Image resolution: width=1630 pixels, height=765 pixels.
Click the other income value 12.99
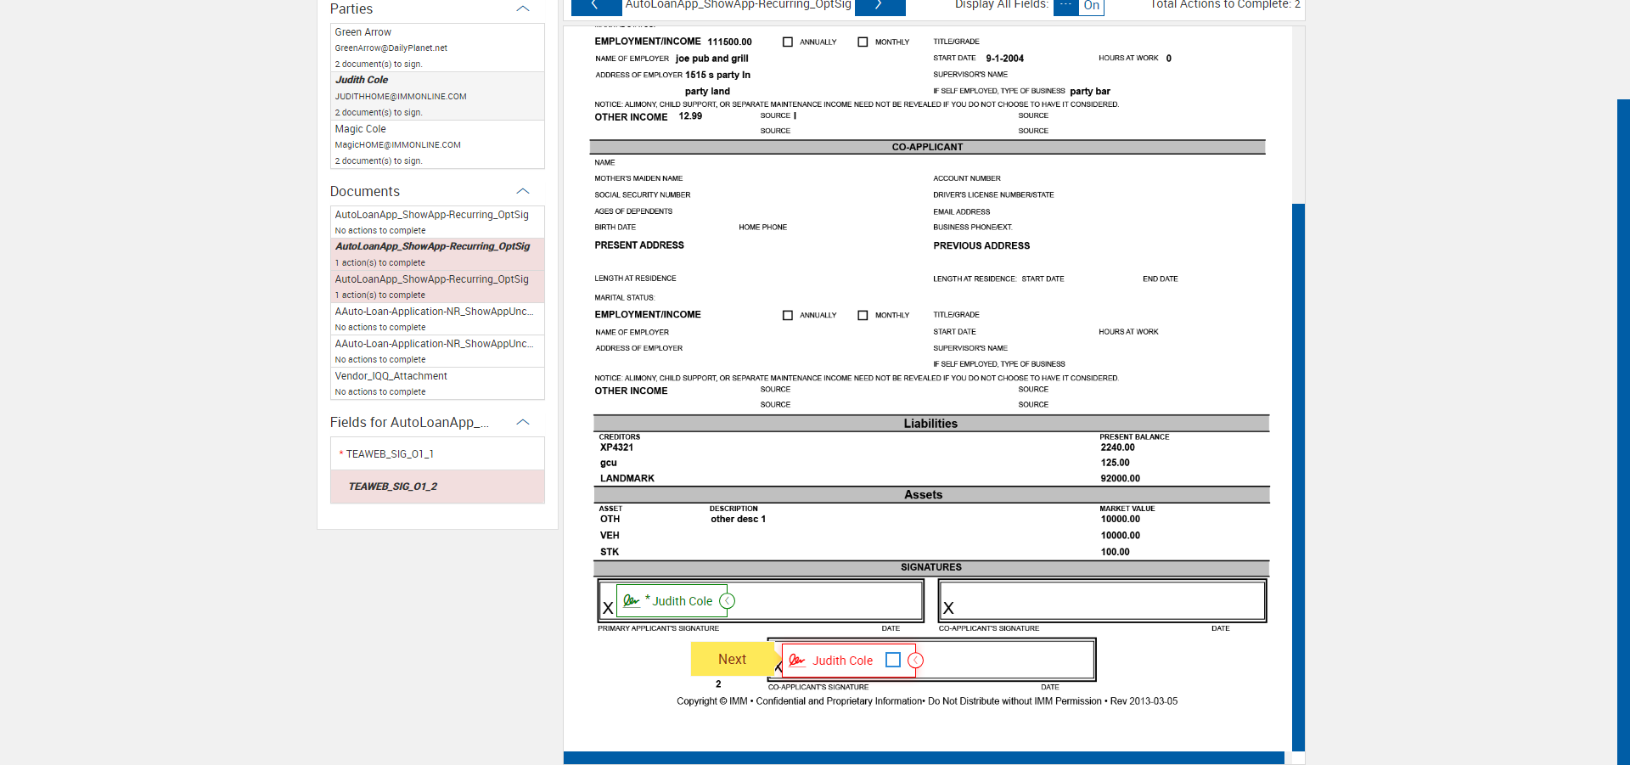(690, 116)
